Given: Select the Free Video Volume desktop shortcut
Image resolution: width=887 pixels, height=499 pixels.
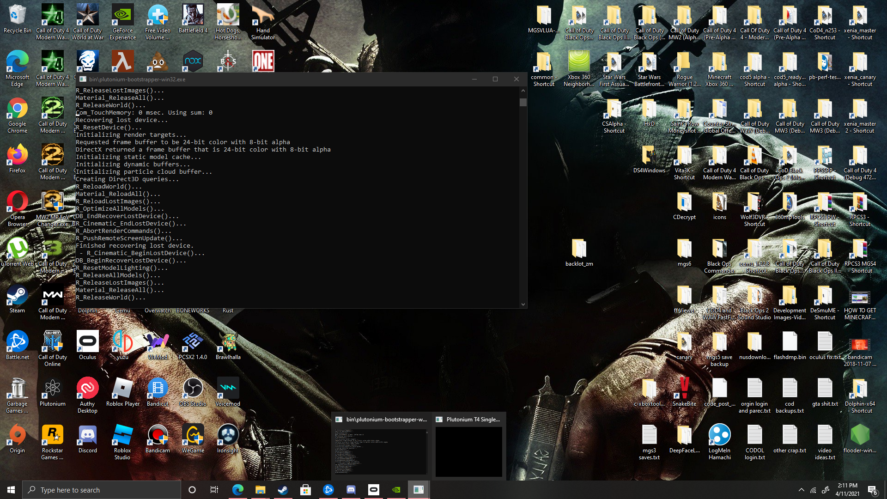Looking at the screenshot, I should click(x=158, y=22).
